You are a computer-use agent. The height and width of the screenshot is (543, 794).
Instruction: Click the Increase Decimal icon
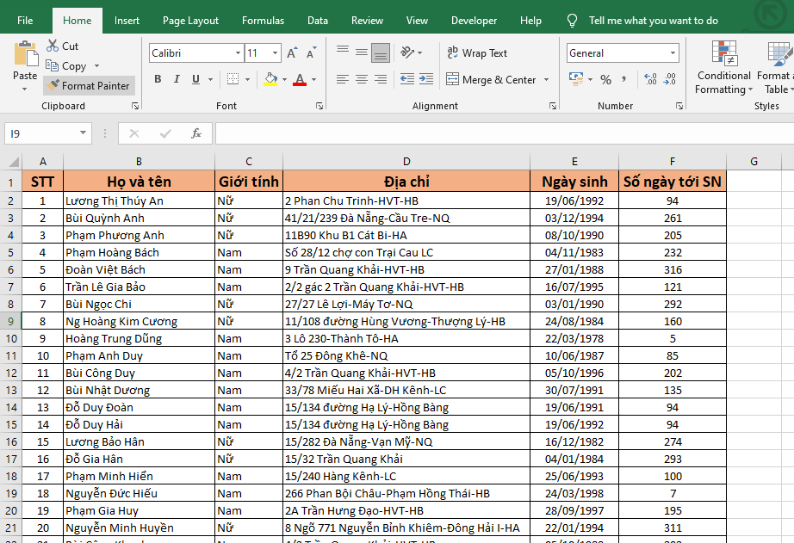(650, 80)
